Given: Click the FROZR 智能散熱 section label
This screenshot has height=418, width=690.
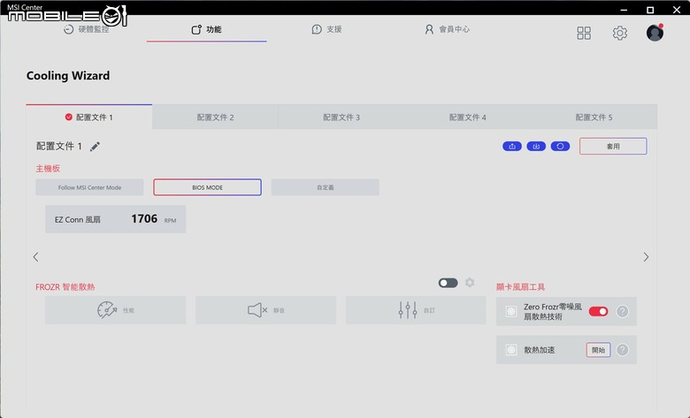Looking at the screenshot, I should (65, 287).
